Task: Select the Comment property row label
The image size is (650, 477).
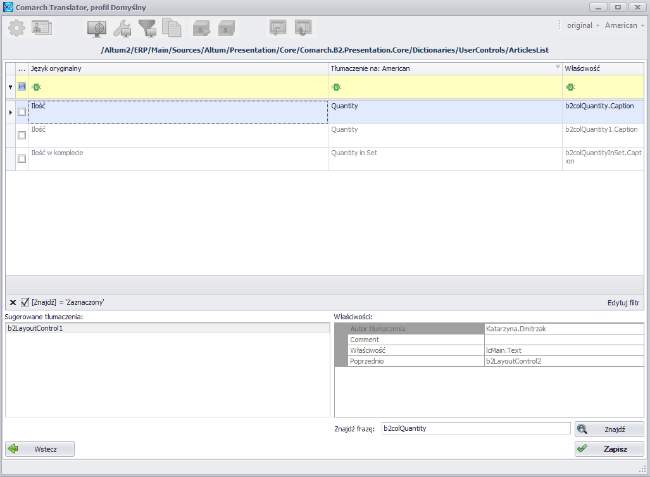Action: 416,340
